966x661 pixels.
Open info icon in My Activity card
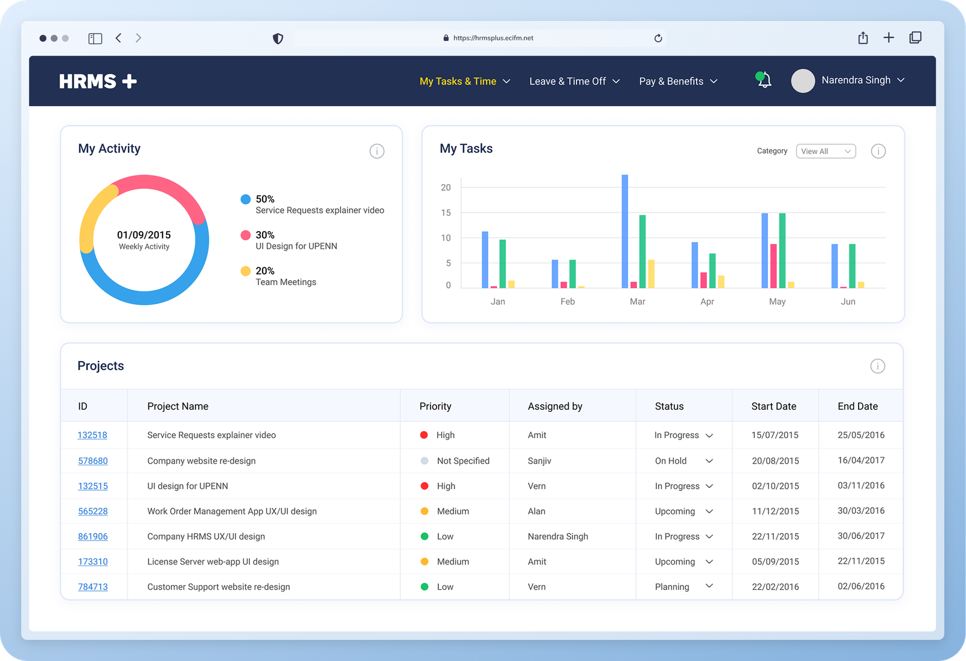click(x=377, y=151)
